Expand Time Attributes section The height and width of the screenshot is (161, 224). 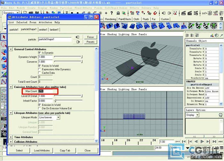(11, 137)
